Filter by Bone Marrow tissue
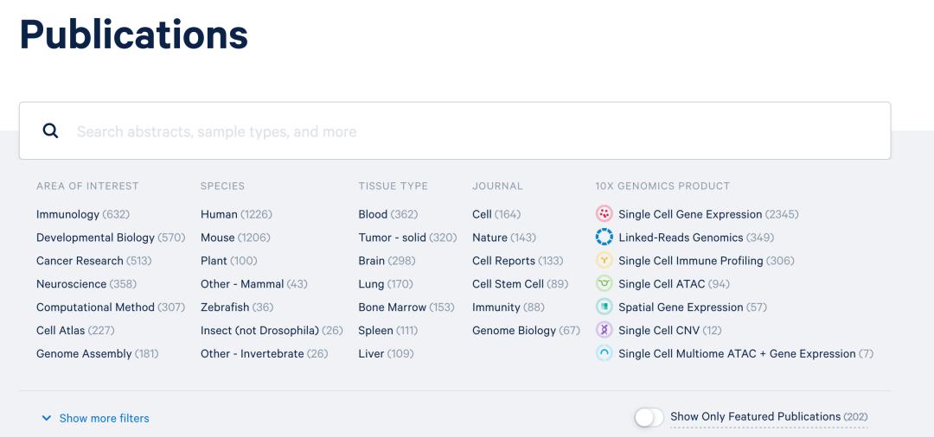The height and width of the screenshot is (437, 934). [393, 307]
